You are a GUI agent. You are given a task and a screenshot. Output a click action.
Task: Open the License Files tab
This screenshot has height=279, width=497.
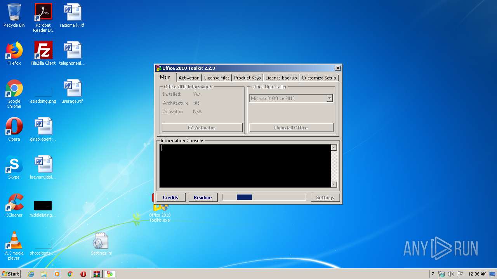217,77
